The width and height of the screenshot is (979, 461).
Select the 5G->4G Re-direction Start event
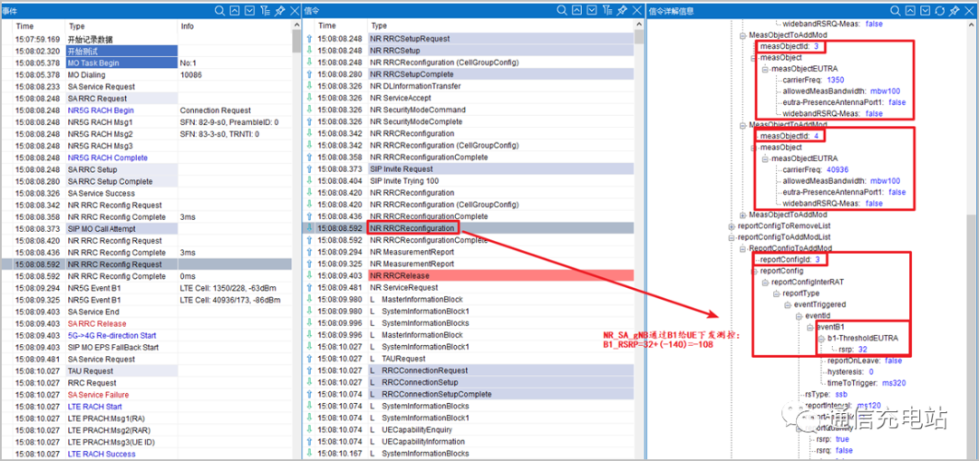point(147,336)
